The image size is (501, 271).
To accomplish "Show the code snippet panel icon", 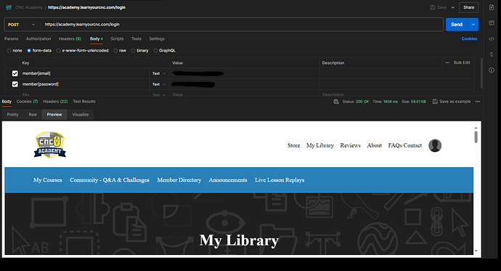I will click(x=492, y=39).
